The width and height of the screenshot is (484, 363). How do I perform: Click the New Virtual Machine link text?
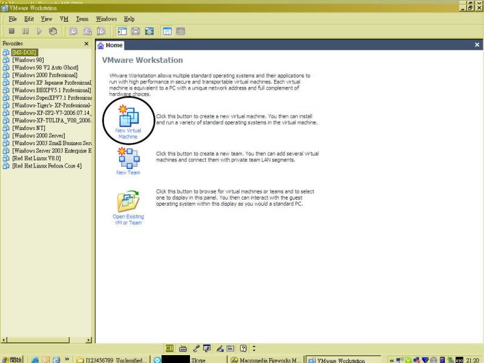128,133
